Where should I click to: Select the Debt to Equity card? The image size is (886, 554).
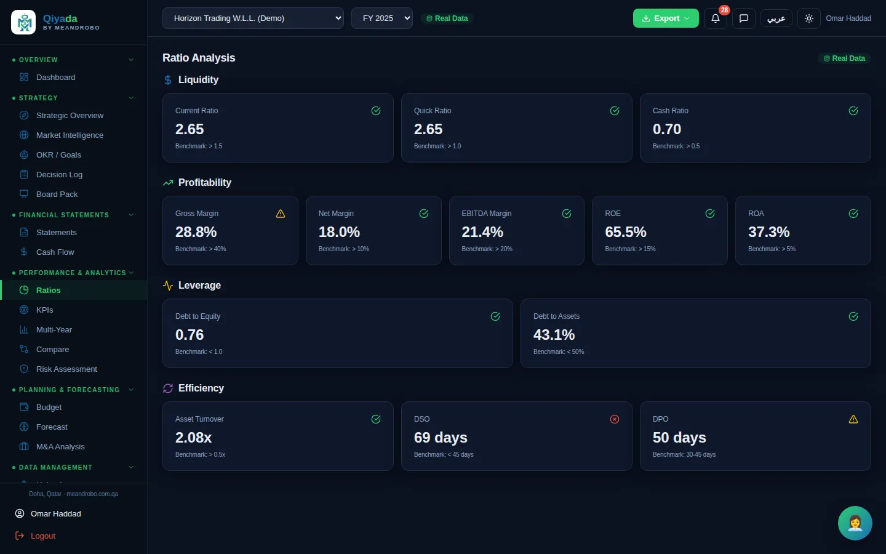coord(338,334)
